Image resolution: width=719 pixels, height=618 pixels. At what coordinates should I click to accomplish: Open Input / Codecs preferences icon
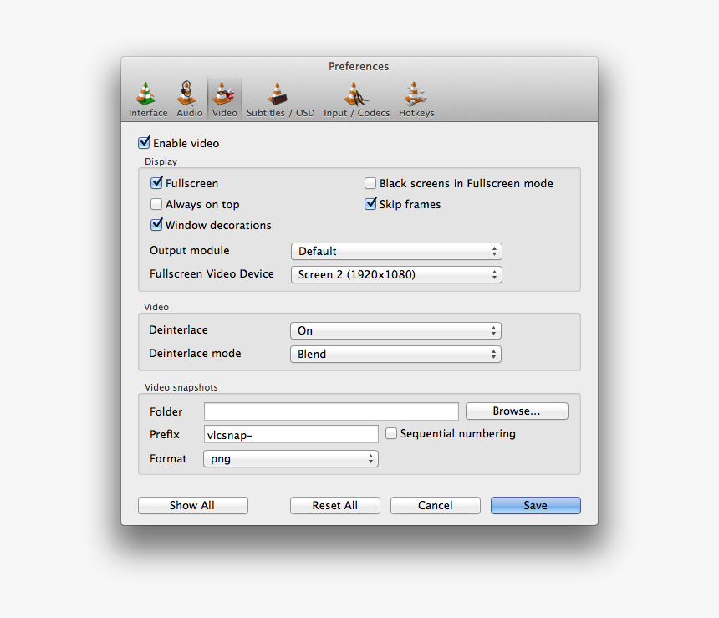pos(356,94)
